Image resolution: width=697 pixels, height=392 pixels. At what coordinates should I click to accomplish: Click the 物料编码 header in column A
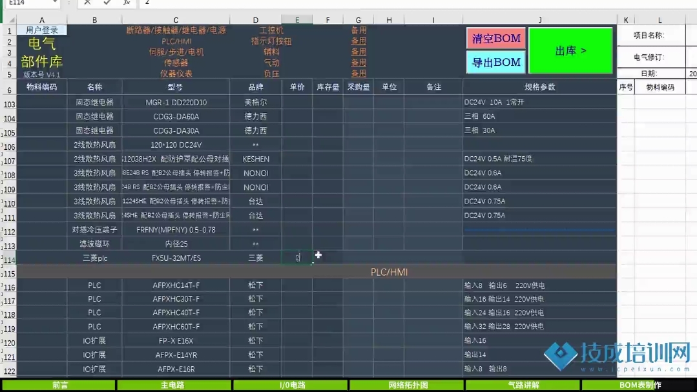point(42,87)
